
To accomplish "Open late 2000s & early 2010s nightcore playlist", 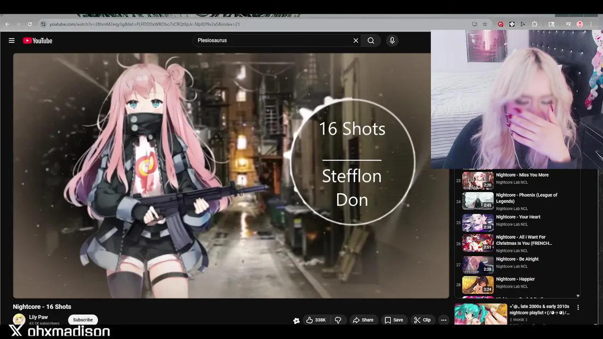I will point(540,309).
